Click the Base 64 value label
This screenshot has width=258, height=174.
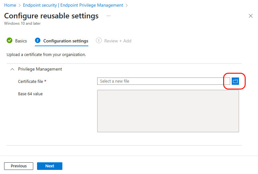30,94
